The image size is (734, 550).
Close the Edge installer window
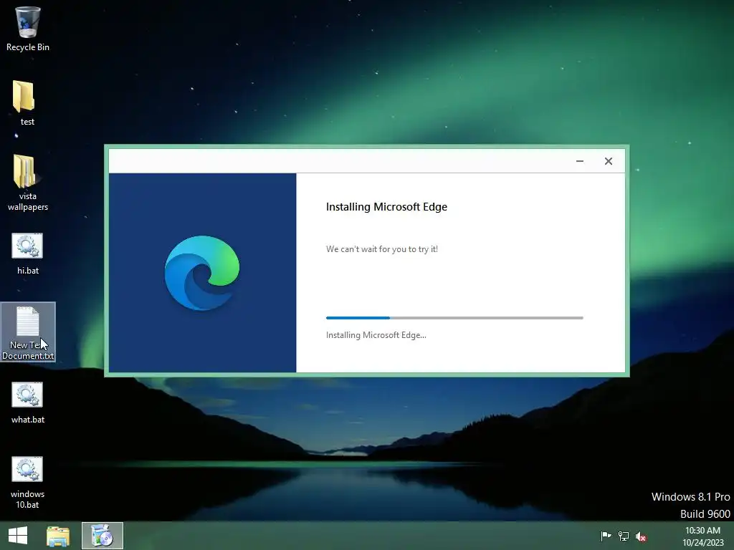click(608, 161)
